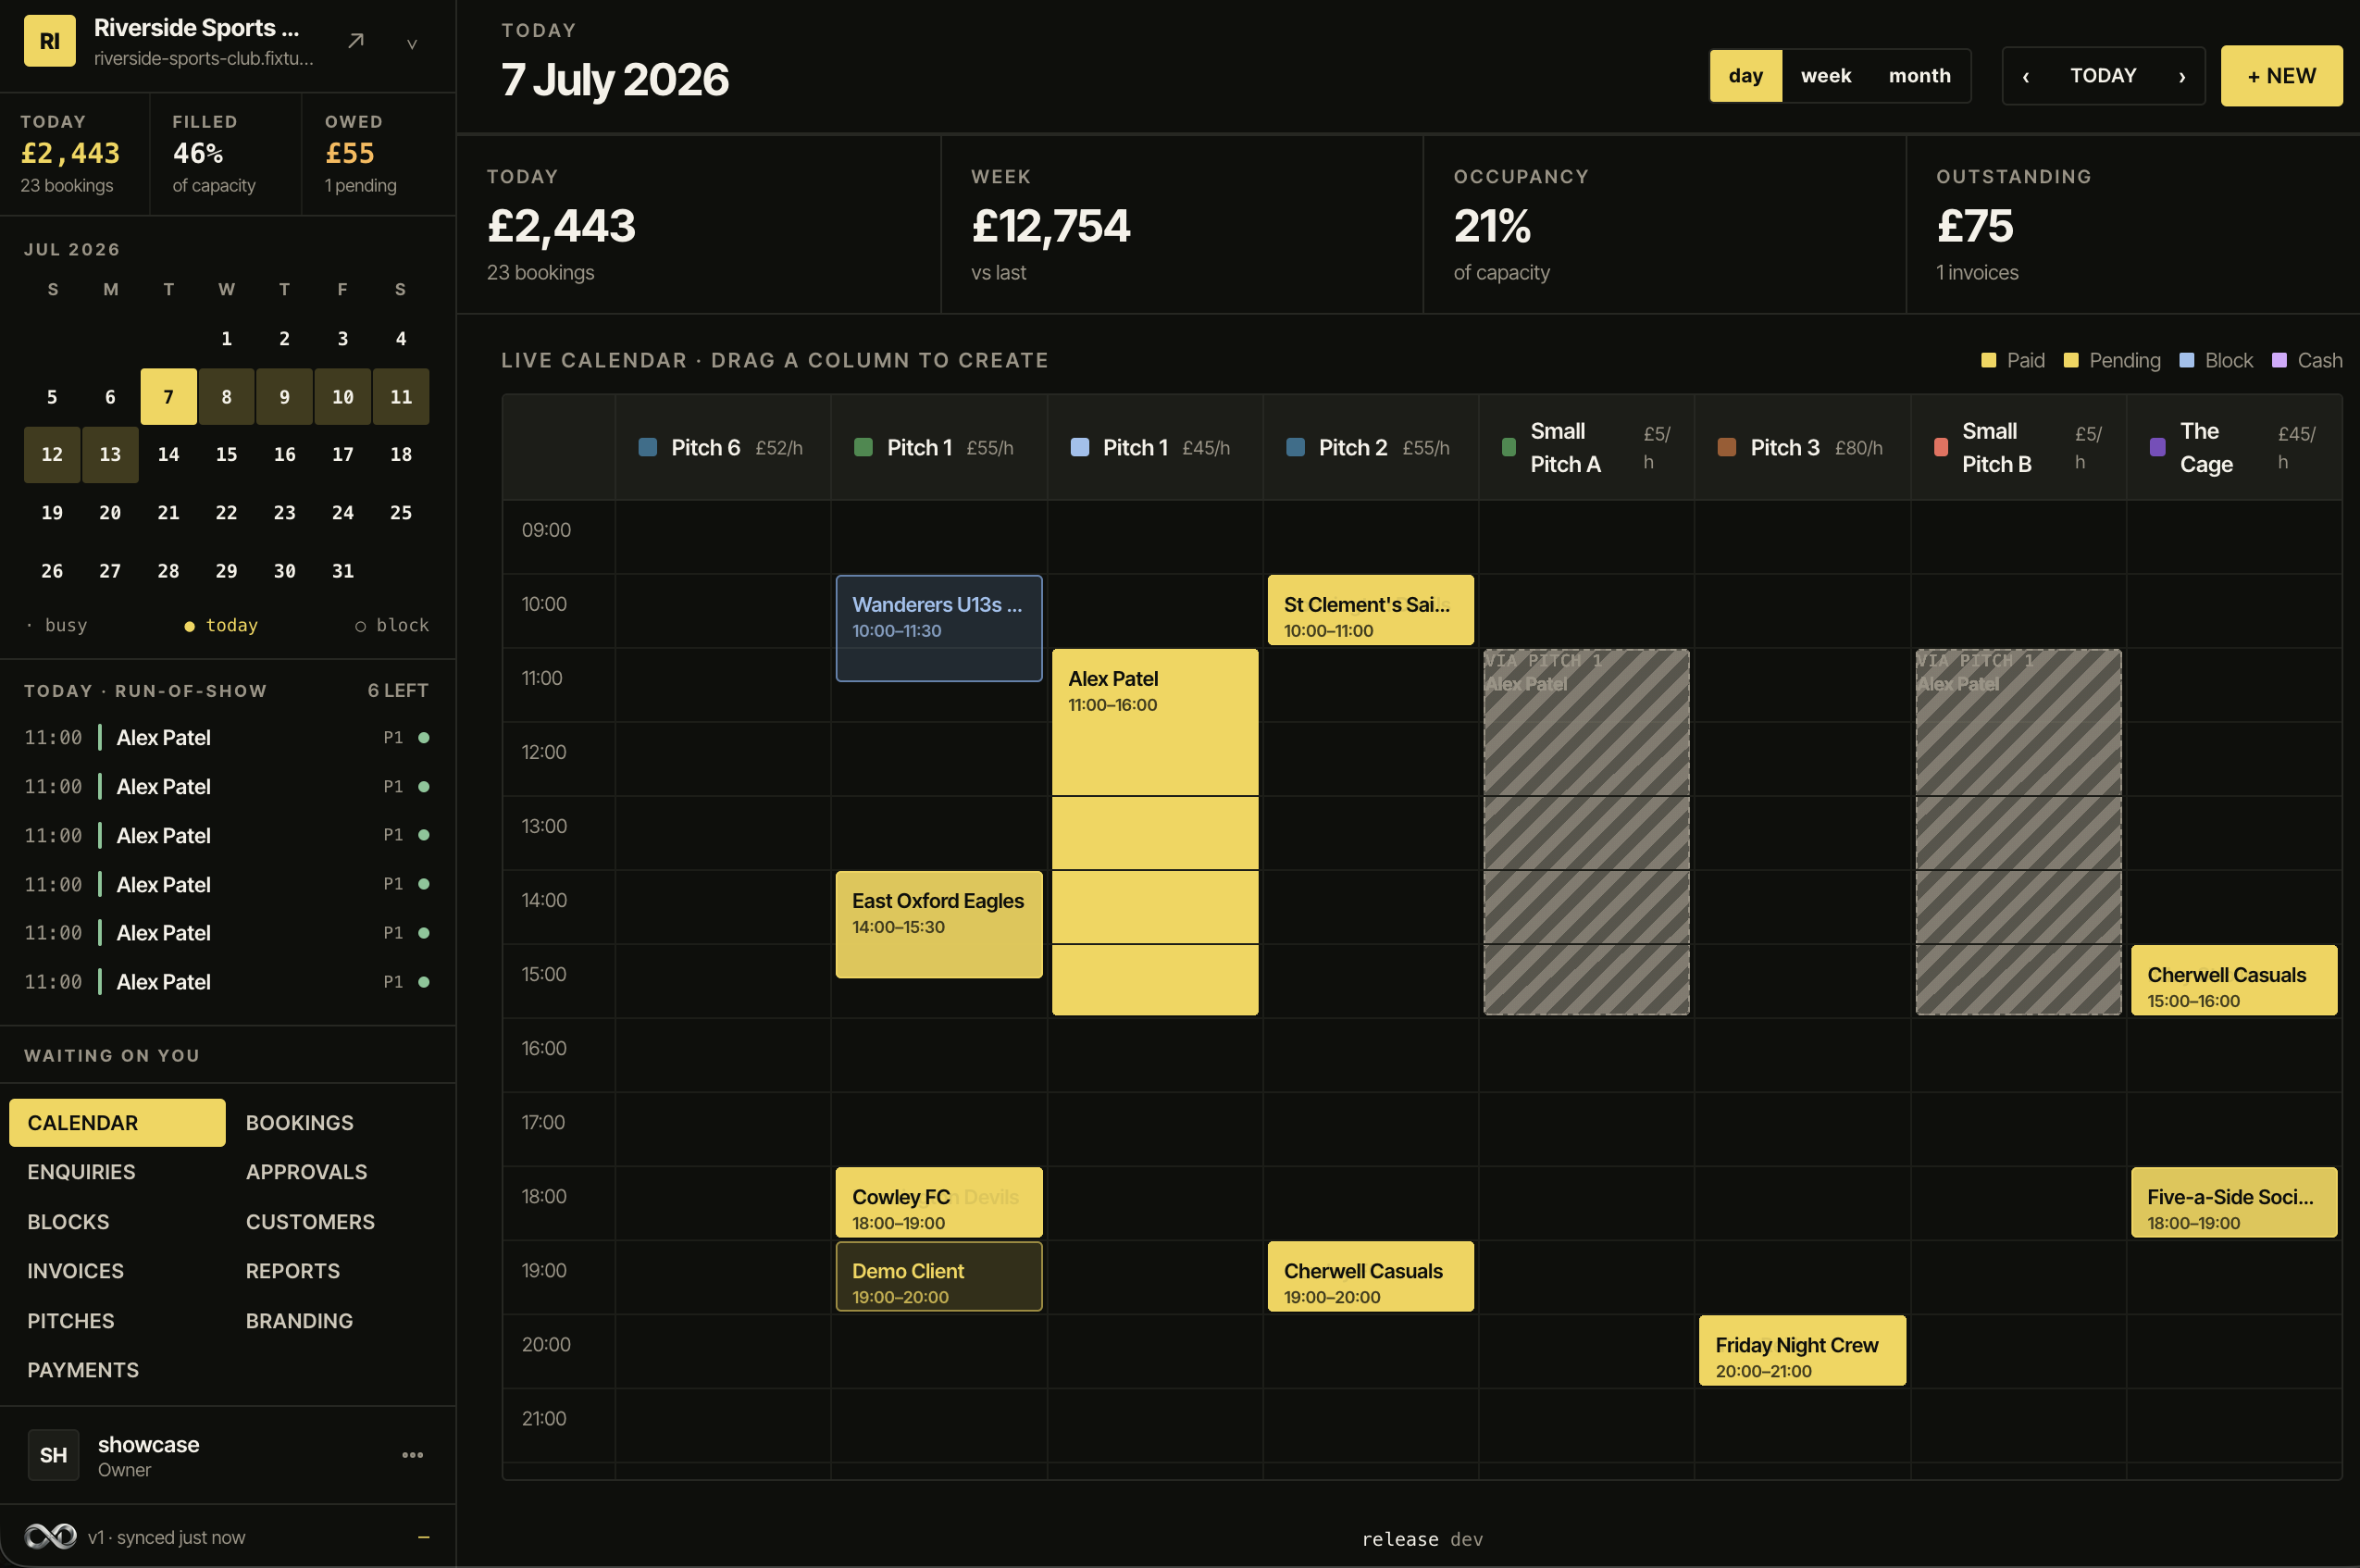Click the Pending legend swatch
The width and height of the screenshot is (2360, 1568).
coord(2071,360)
